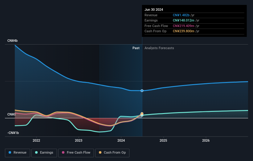Click the CN¥239.800m cash from op value
253x161 pixels.
(184, 31)
